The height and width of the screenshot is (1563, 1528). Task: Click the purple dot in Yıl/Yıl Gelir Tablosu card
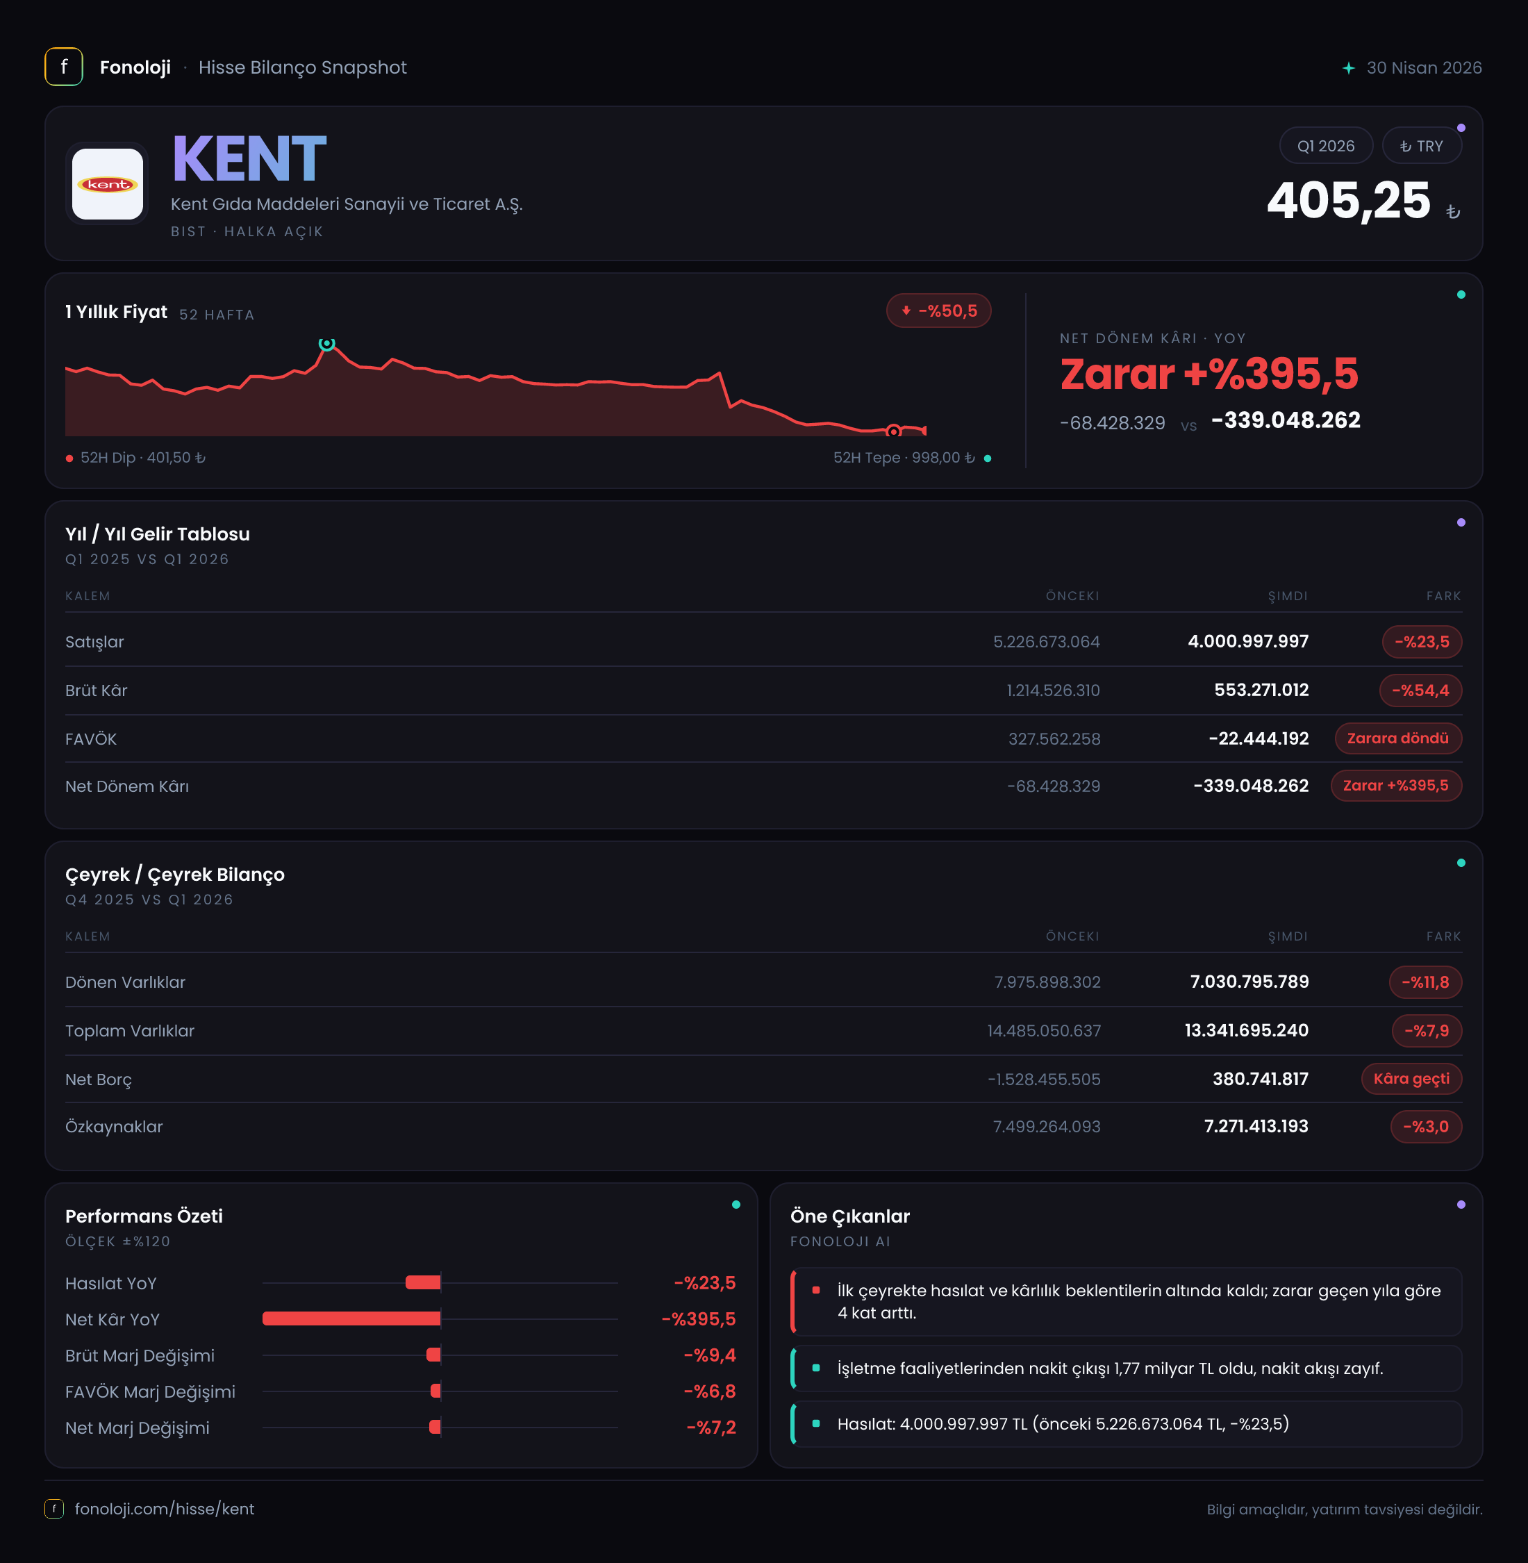point(1461,522)
